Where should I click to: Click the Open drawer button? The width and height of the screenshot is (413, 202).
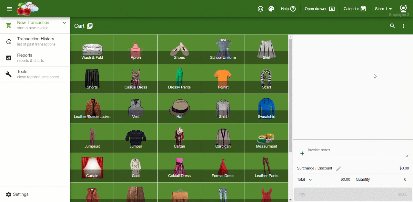click(x=319, y=9)
